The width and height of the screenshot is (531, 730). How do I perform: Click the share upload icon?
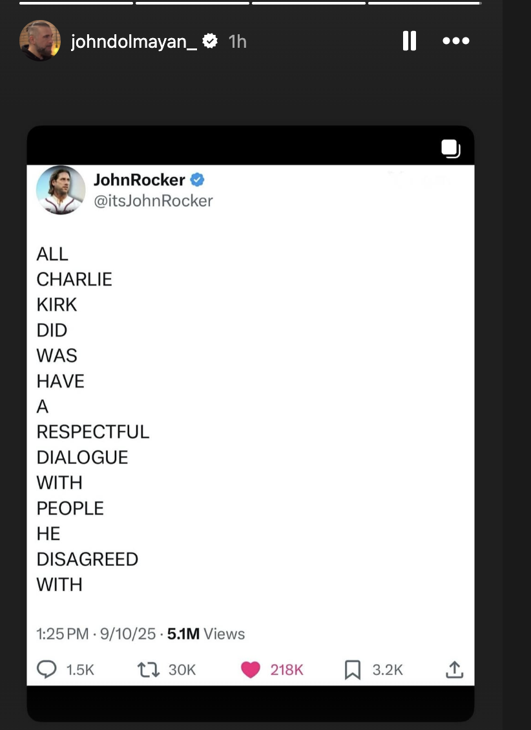pyautogui.click(x=454, y=669)
